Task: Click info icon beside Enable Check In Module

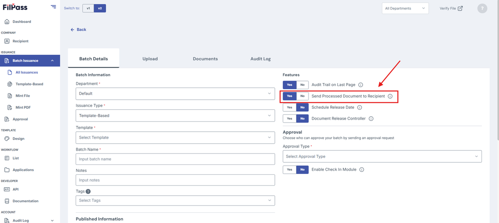Action: click(x=362, y=169)
